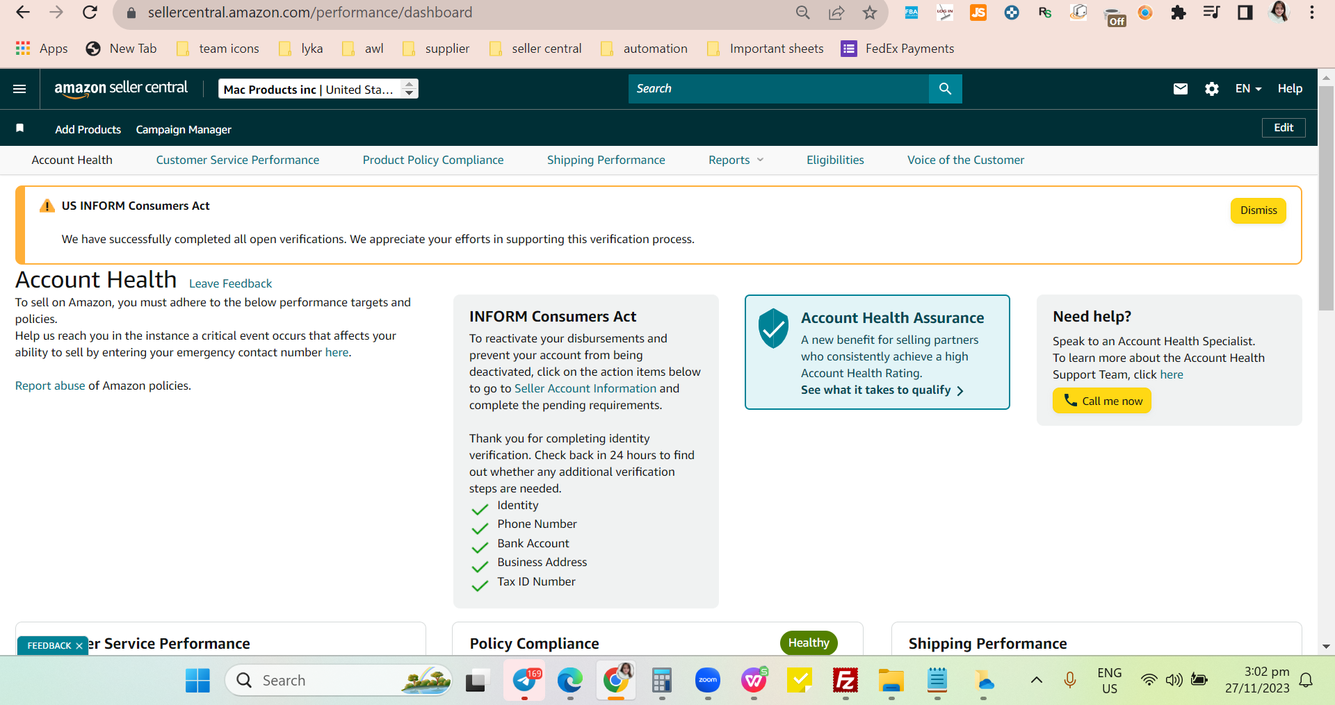This screenshot has height=705, width=1335.
Task: Open the Important sheets bookmark folder
Action: click(x=766, y=49)
